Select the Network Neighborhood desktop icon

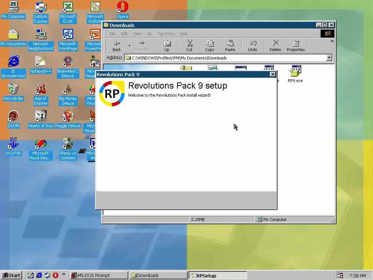click(x=41, y=40)
